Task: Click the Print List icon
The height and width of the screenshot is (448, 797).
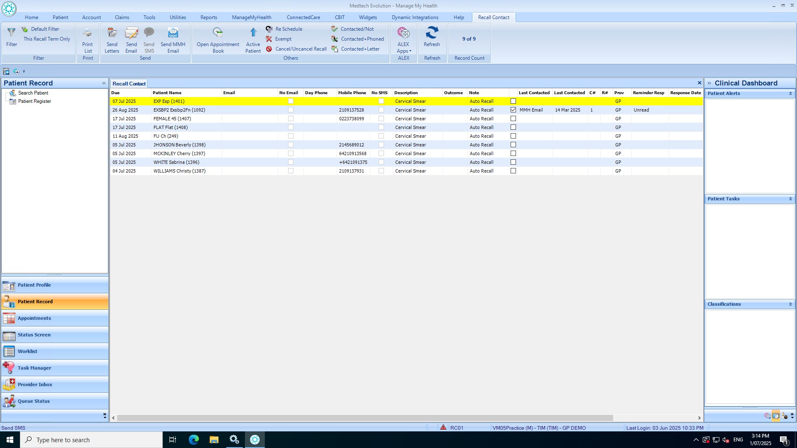Action: [88, 33]
